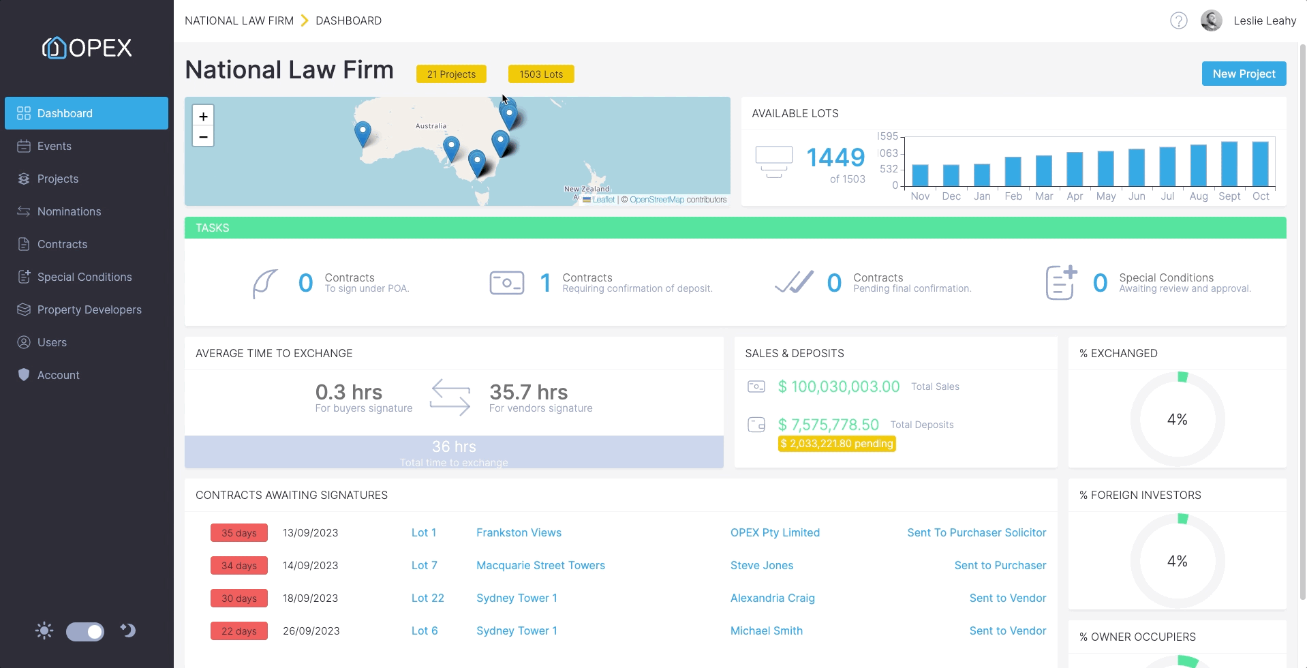Screen dimensions: 1307x668
Task: Zoom in on the map
Action: coord(203,116)
